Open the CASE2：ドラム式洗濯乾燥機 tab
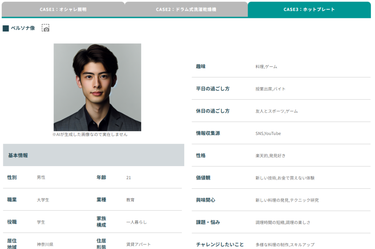The height and width of the screenshot is (249, 375). [186, 10]
